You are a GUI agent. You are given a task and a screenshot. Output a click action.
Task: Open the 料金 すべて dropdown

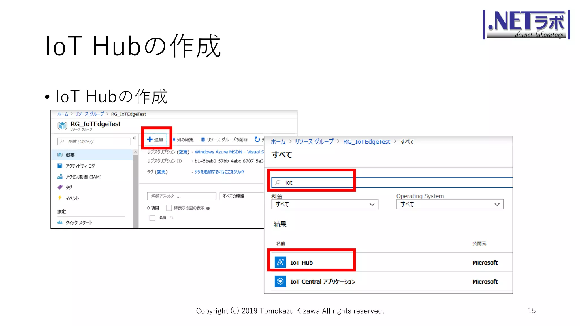pyautogui.click(x=325, y=204)
